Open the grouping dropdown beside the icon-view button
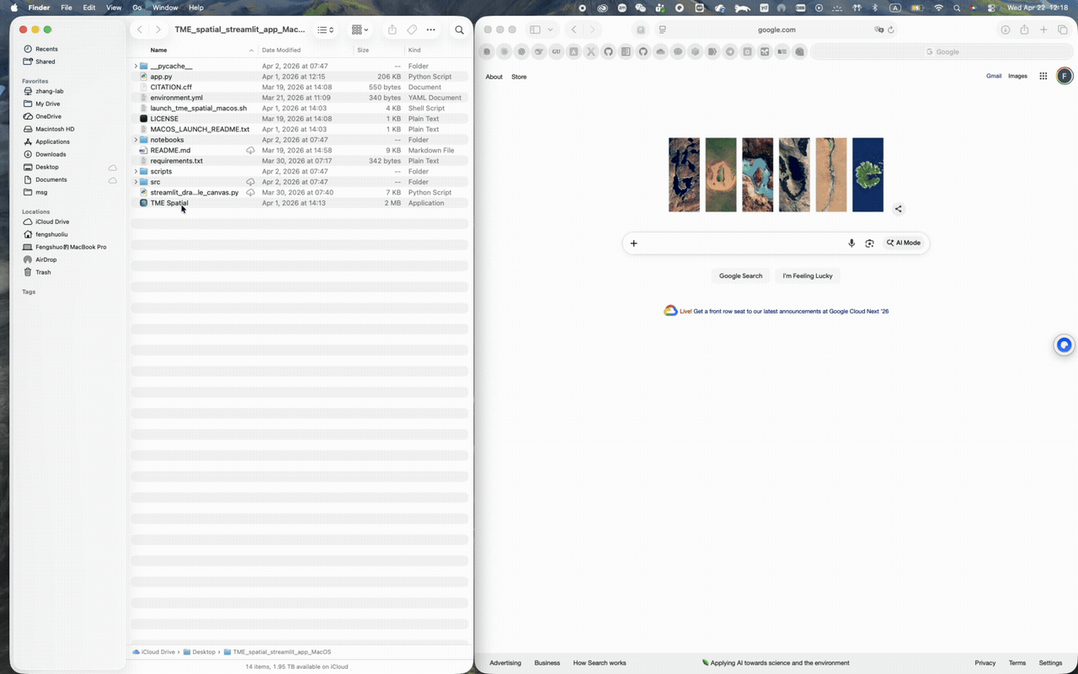Viewport: 1078px width, 674px height. pyautogui.click(x=366, y=29)
